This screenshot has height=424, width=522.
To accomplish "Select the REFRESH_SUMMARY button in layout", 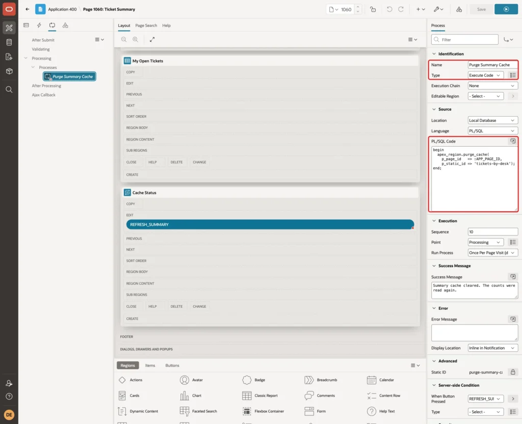I will pyautogui.click(x=270, y=224).
